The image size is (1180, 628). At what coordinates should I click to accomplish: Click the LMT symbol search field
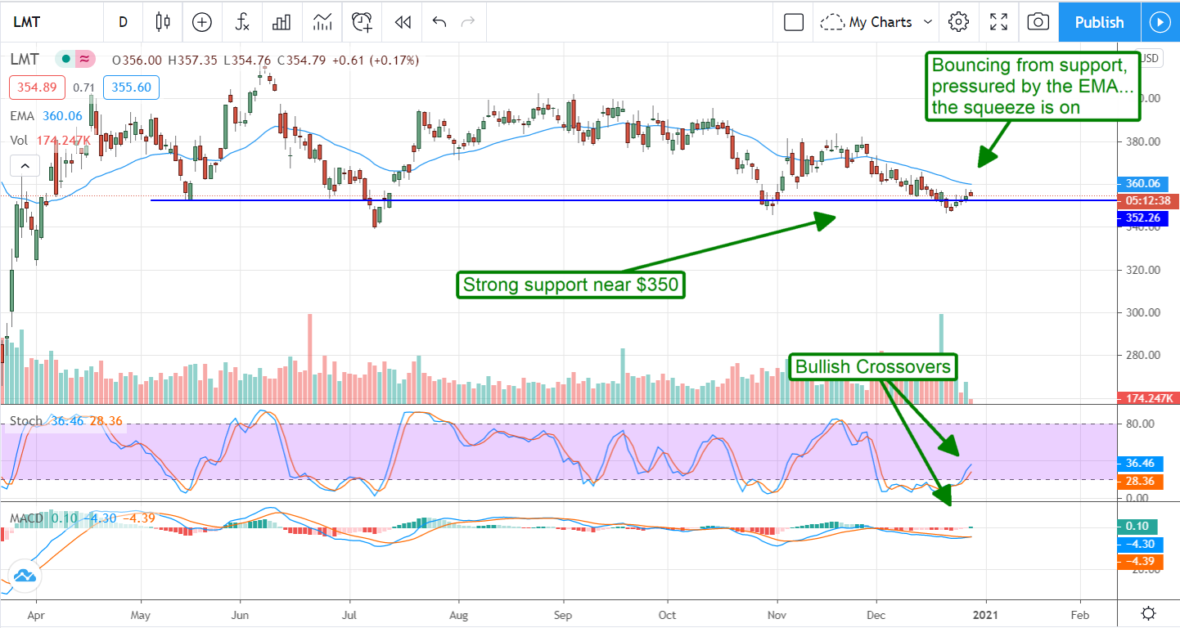click(x=49, y=22)
